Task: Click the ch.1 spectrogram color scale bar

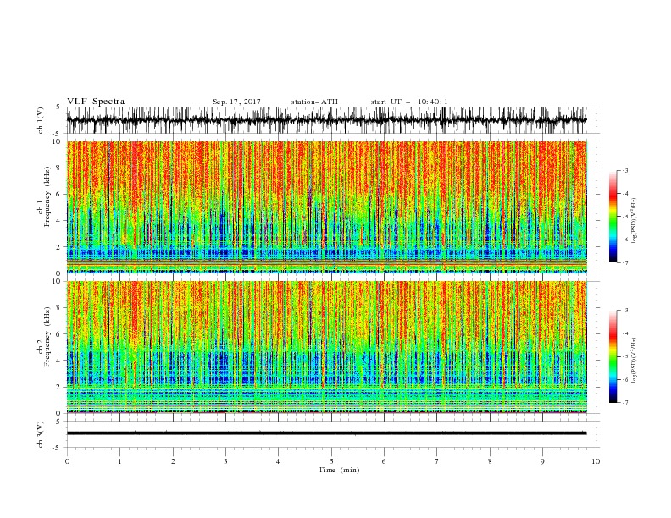Action: point(613,217)
